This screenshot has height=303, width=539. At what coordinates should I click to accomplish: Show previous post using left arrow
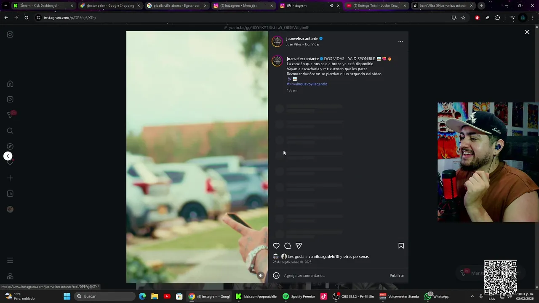click(x=8, y=156)
